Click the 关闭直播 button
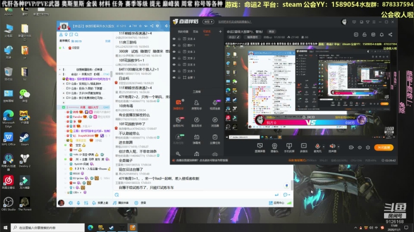The height and width of the screenshot is (232, 414). (384, 148)
